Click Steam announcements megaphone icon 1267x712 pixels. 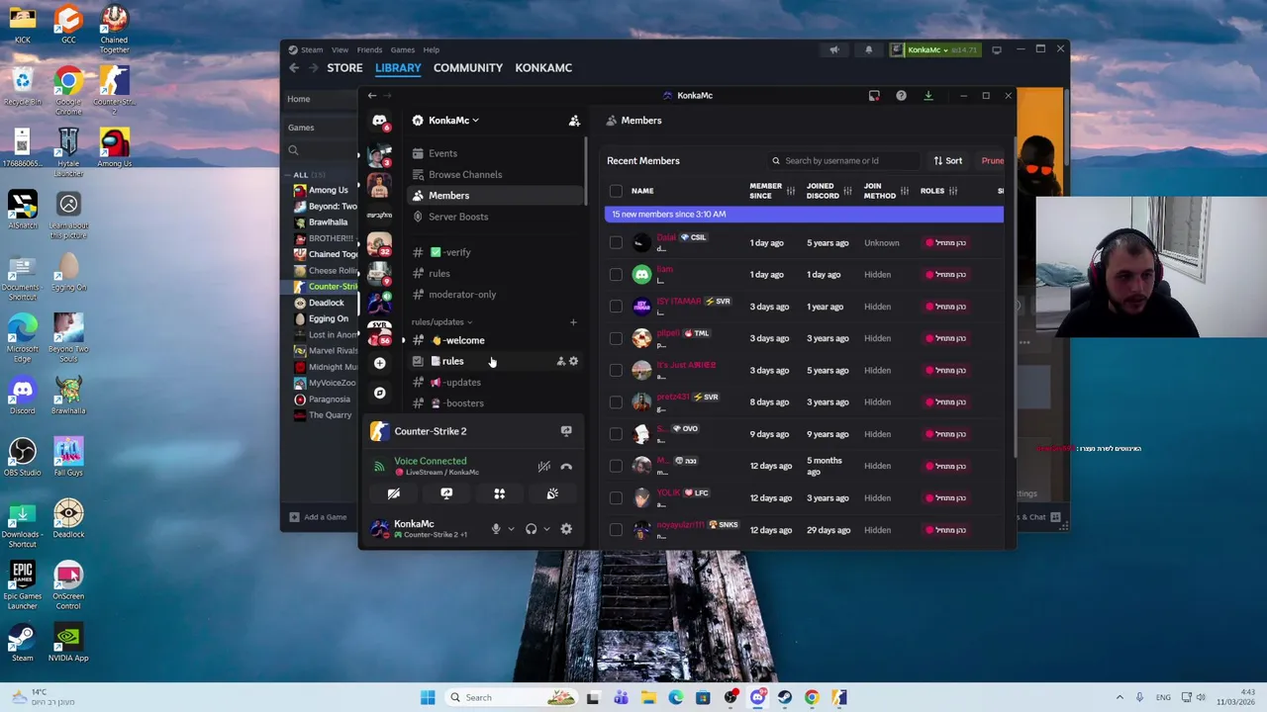pyautogui.click(x=833, y=49)
